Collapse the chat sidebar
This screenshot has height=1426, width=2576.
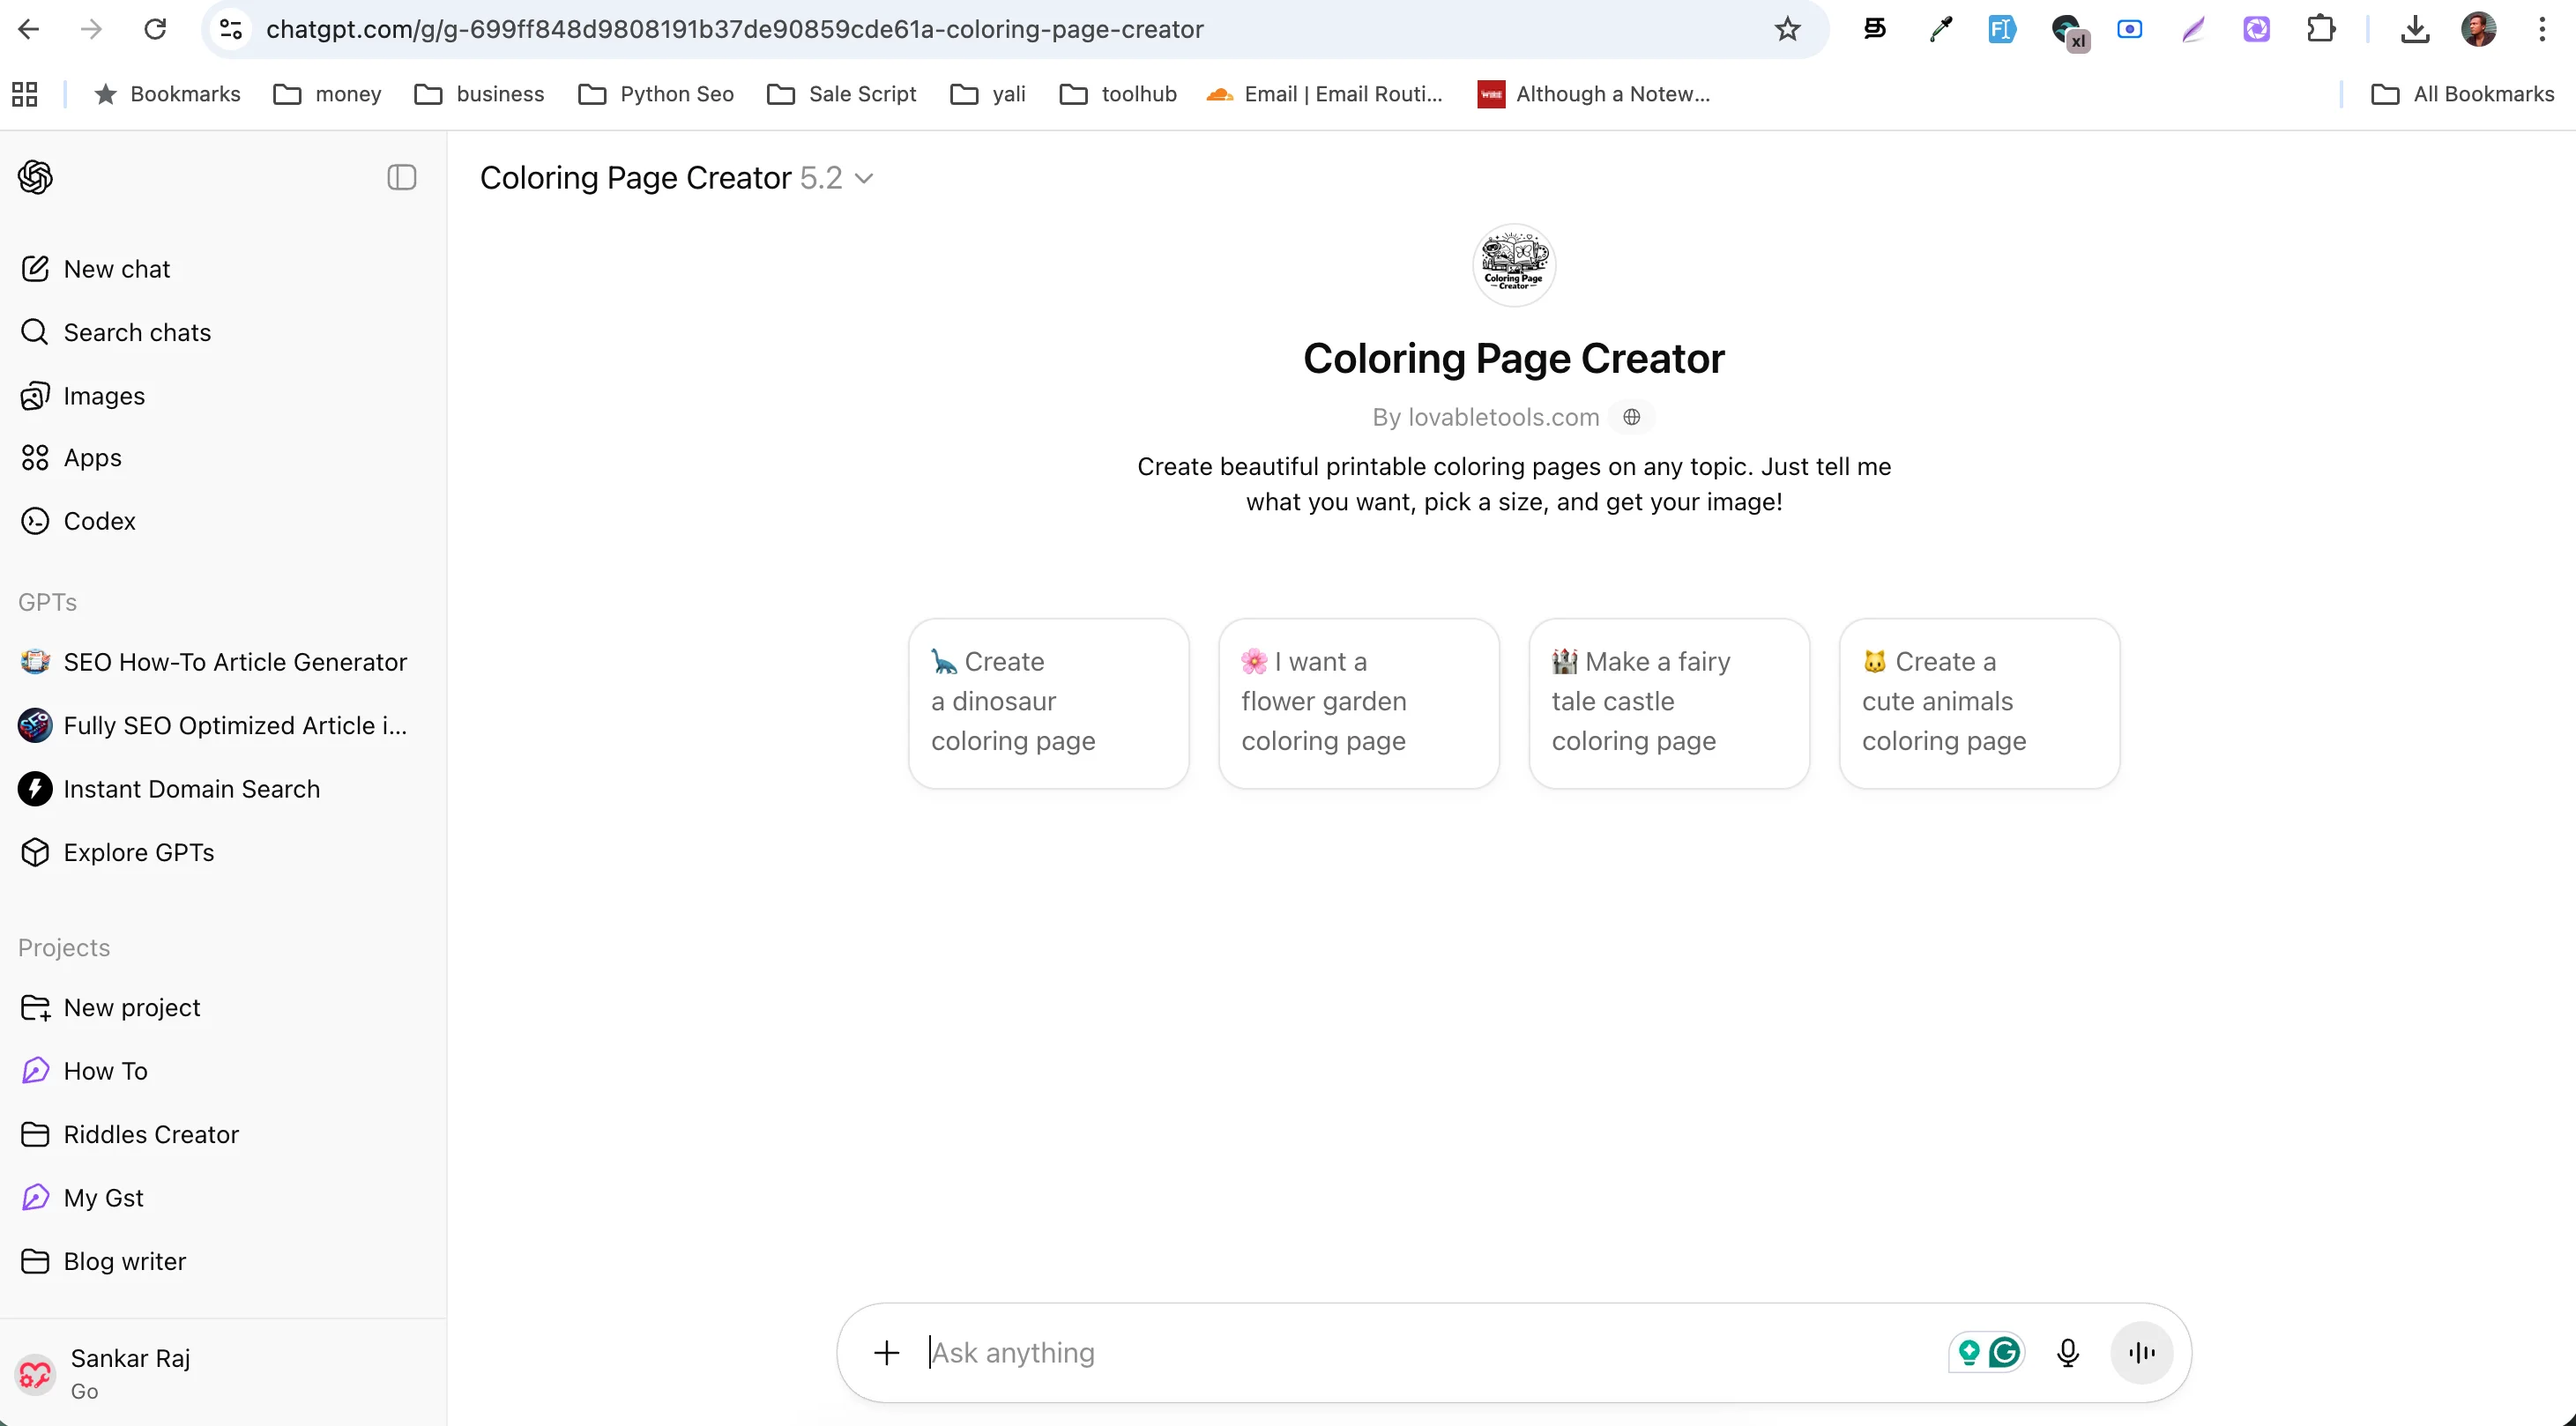(x=402, y=177)
